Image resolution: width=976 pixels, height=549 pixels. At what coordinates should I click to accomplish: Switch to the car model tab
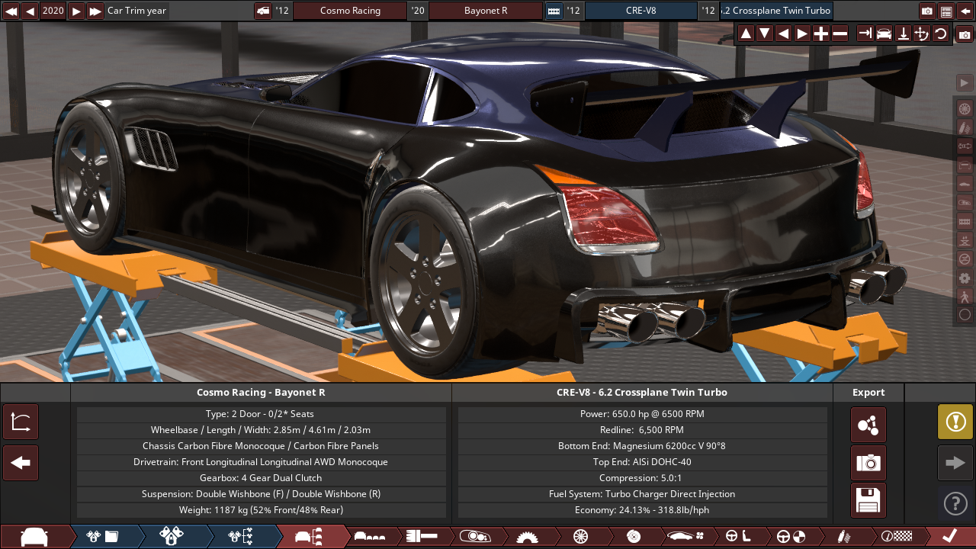click(x=34, y=537)
